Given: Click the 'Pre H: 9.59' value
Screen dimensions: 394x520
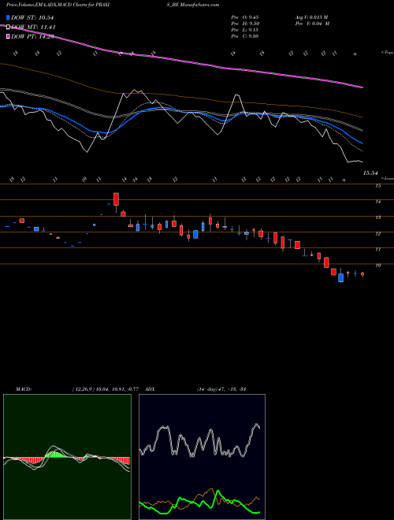Looking at the screenshot, I should point(245,24).
